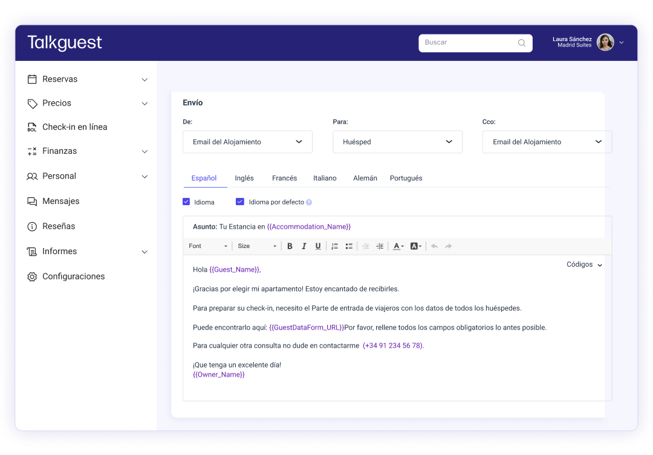
Task: Uncheck Idioma por defecto checkbox
Action: (240, 202)
